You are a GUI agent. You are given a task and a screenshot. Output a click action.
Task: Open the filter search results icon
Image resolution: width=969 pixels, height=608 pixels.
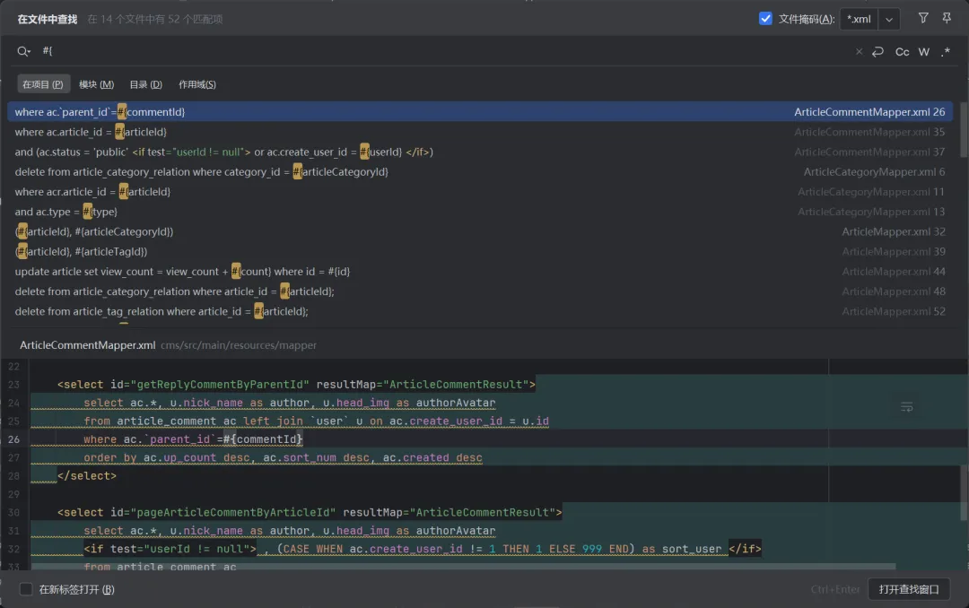922,19
